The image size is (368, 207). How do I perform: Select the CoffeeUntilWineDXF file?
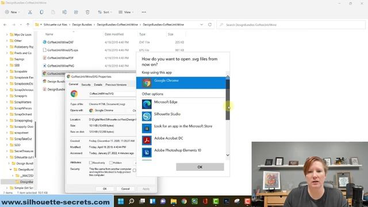60,42
